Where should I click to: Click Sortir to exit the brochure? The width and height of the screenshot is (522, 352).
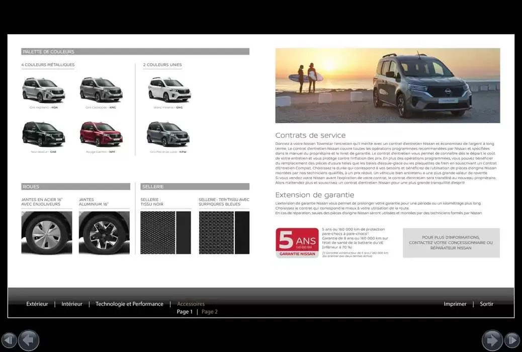coord(486,304)
